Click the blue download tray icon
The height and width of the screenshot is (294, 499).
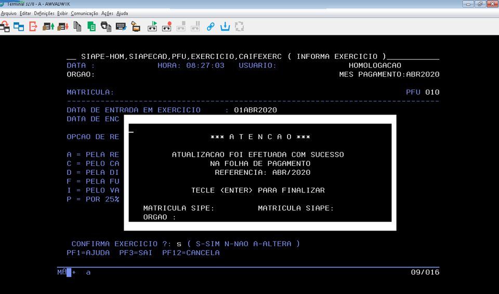225,26
